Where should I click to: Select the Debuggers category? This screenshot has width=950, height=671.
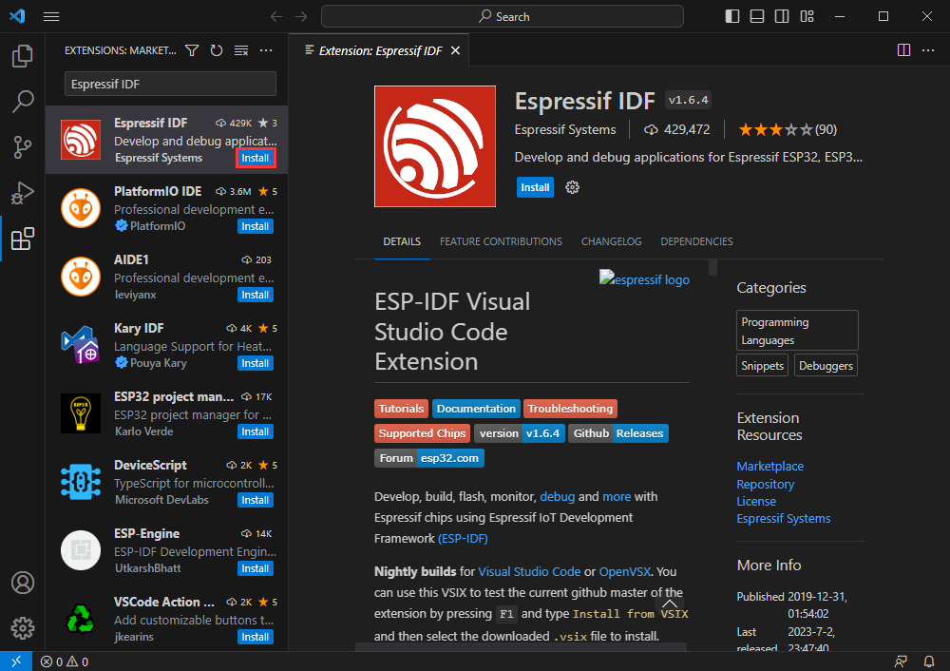coord(826,366)
